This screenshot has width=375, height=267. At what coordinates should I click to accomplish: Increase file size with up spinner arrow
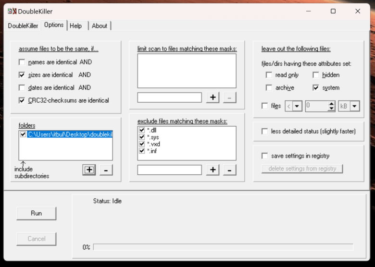(331, 104)
